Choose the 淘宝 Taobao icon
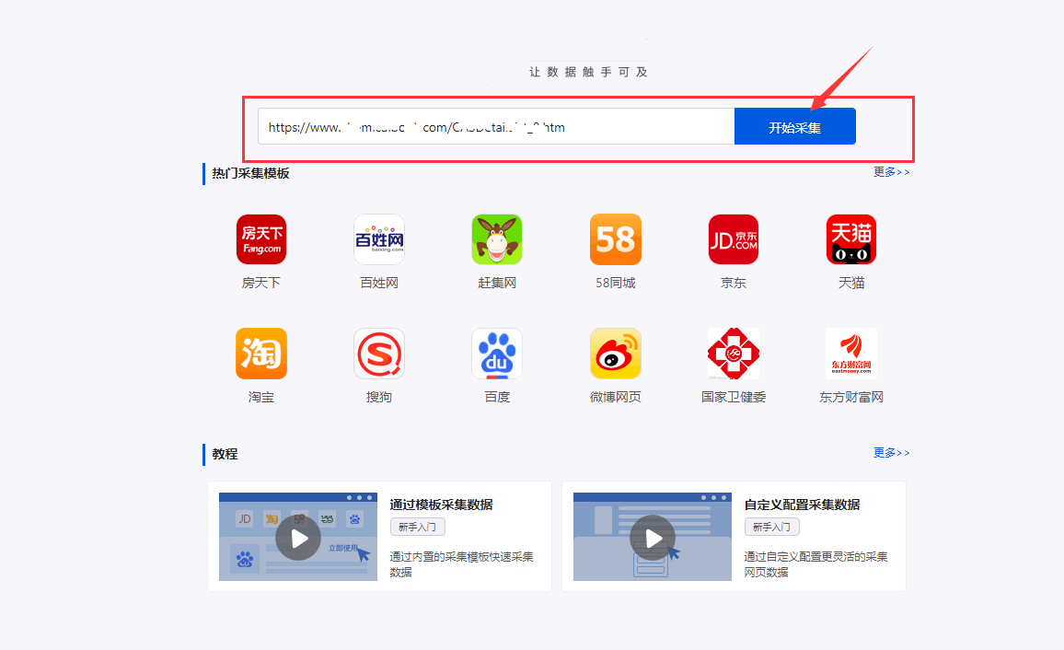This screenshot has width=1064, height=650. 261,354
